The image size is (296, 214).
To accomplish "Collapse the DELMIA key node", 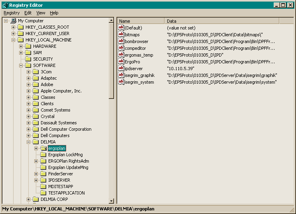I will click(x=29, y=142).
